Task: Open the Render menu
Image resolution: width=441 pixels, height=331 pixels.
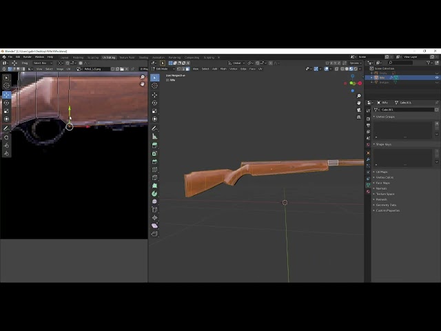Action: coord(28,57)
